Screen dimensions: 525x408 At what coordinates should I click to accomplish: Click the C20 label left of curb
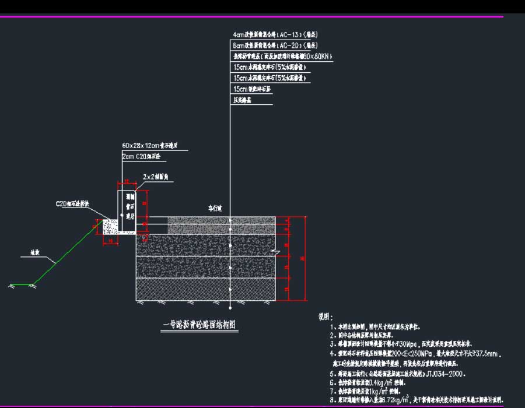pos(72,204)
